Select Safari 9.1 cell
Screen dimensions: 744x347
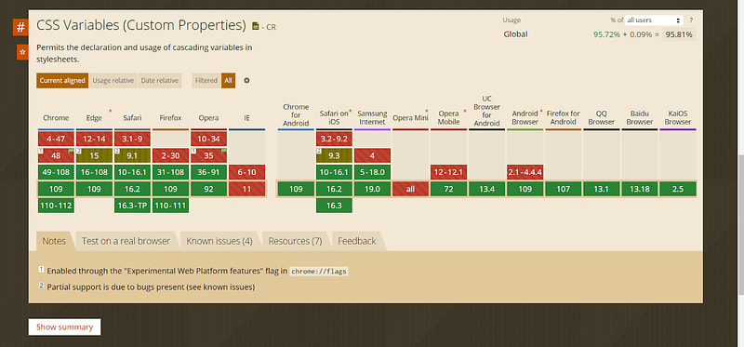coord(132,155)
